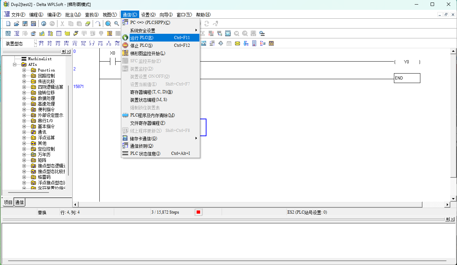Choose 停止 PLC(S) menu entry

(x=161, y=45)
